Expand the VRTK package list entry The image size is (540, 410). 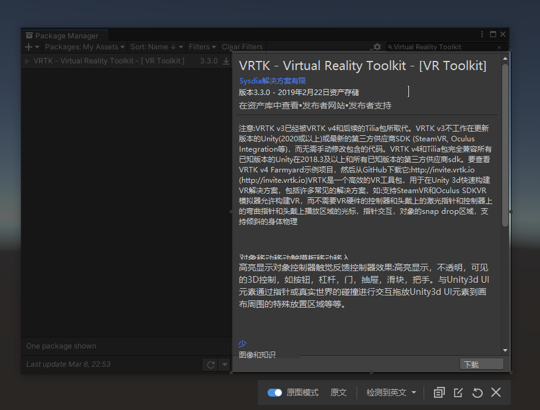(27, 60)
